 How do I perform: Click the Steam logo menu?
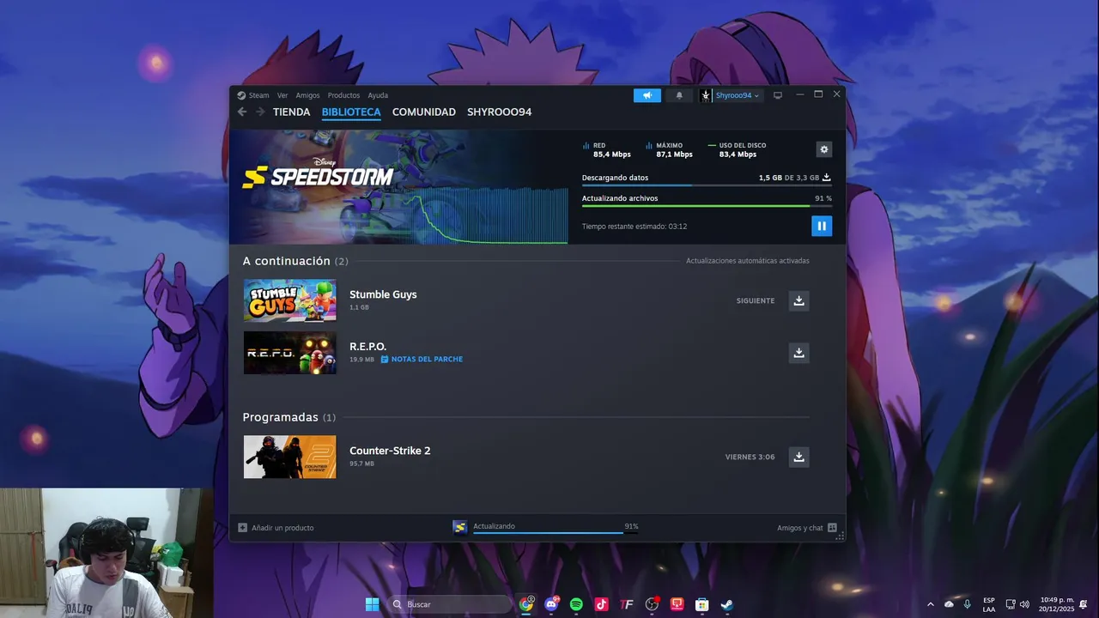click(253, 95)
